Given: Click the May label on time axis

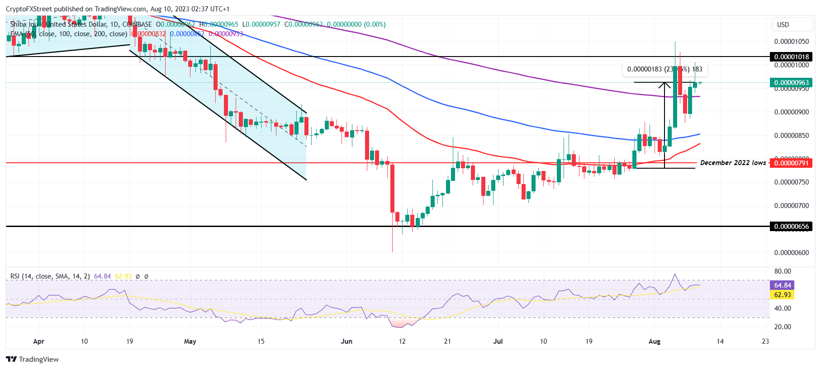Looking at the screenshot, I should point(190,341).
